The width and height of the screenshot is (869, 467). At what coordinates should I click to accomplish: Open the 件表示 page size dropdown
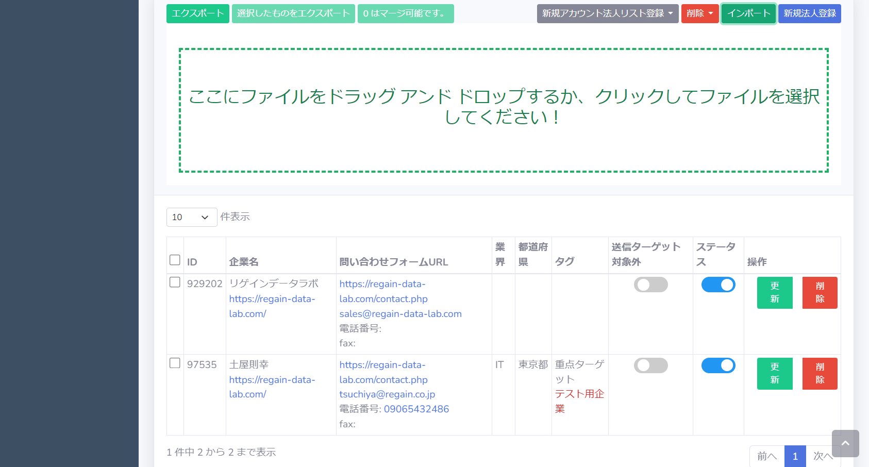tap(191, 217)
